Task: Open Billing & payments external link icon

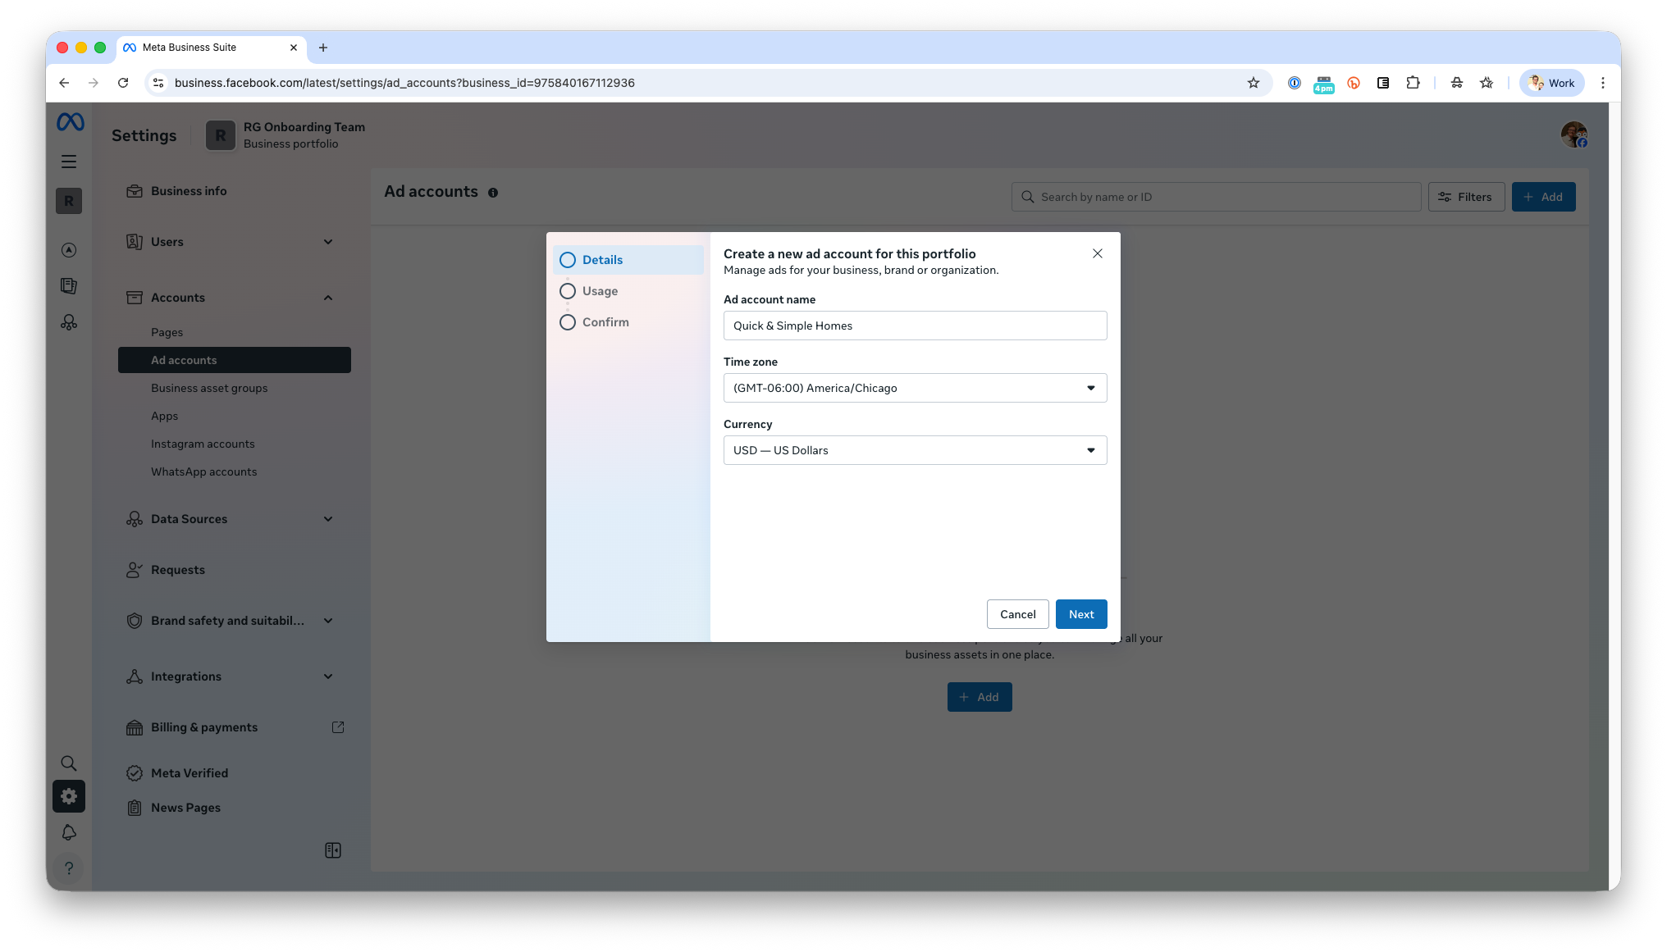Action: (337, 727)
